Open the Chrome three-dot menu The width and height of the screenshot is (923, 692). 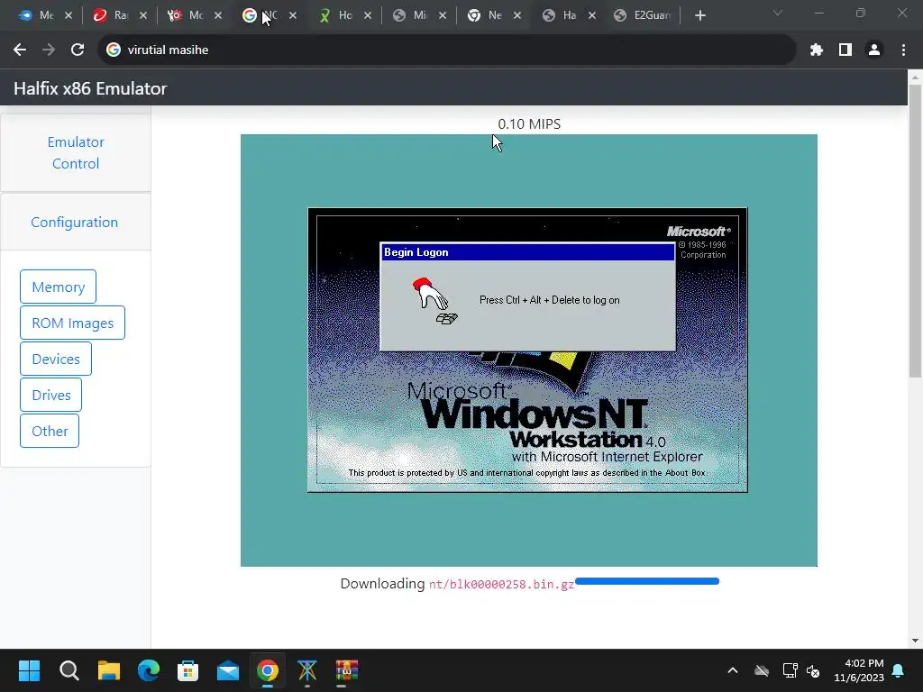click(x=903, y=50)
